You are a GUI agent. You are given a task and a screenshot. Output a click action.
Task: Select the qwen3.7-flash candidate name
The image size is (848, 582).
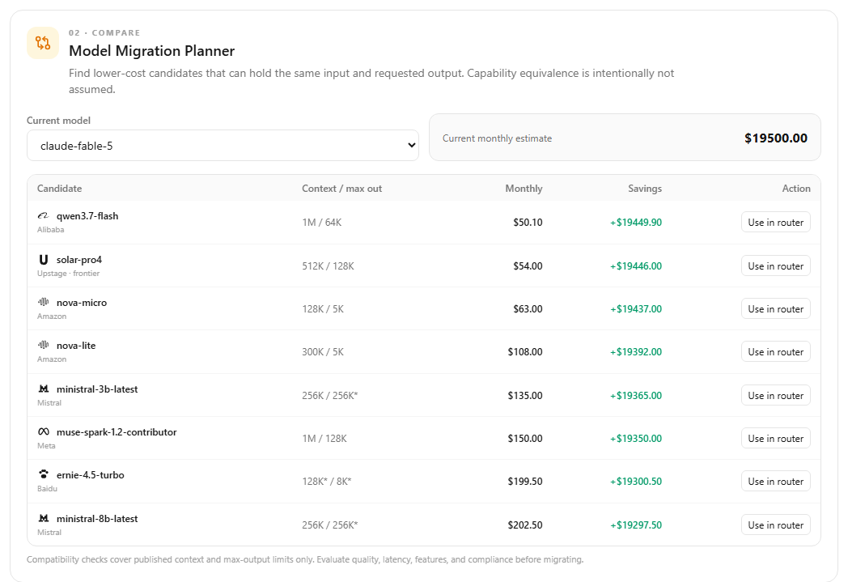tap(87, 216)
